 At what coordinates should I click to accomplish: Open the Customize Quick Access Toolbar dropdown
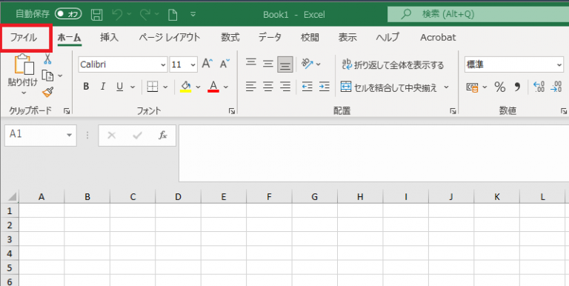tap(193, 15)
